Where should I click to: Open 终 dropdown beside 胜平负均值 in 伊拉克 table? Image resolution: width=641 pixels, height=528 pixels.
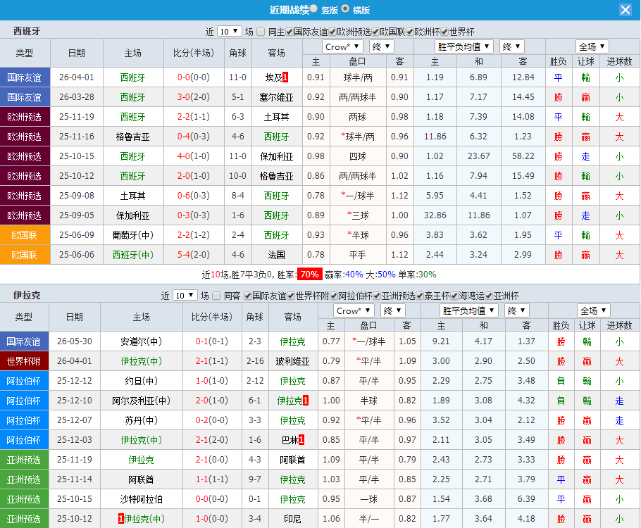(x=517, y=310)
